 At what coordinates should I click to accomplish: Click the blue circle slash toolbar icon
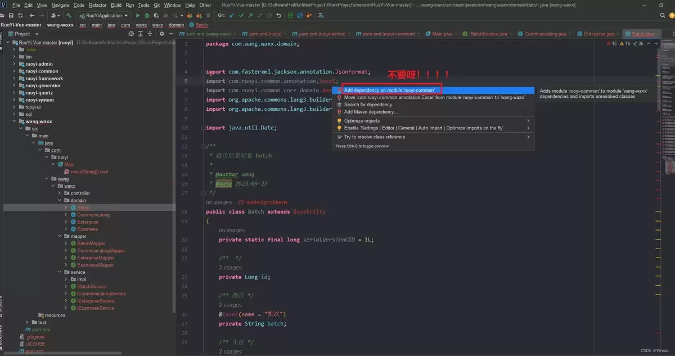click(300, 15)
